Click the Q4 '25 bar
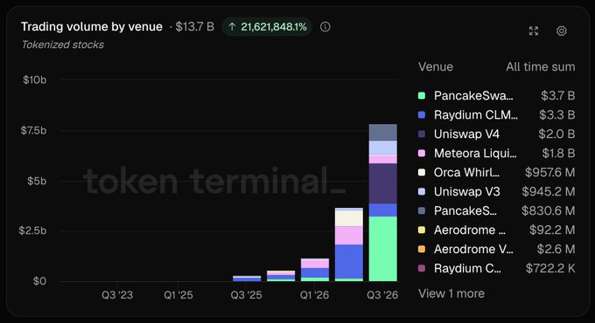The width and height of the screenshot is (595, 323). pos(281,276)
